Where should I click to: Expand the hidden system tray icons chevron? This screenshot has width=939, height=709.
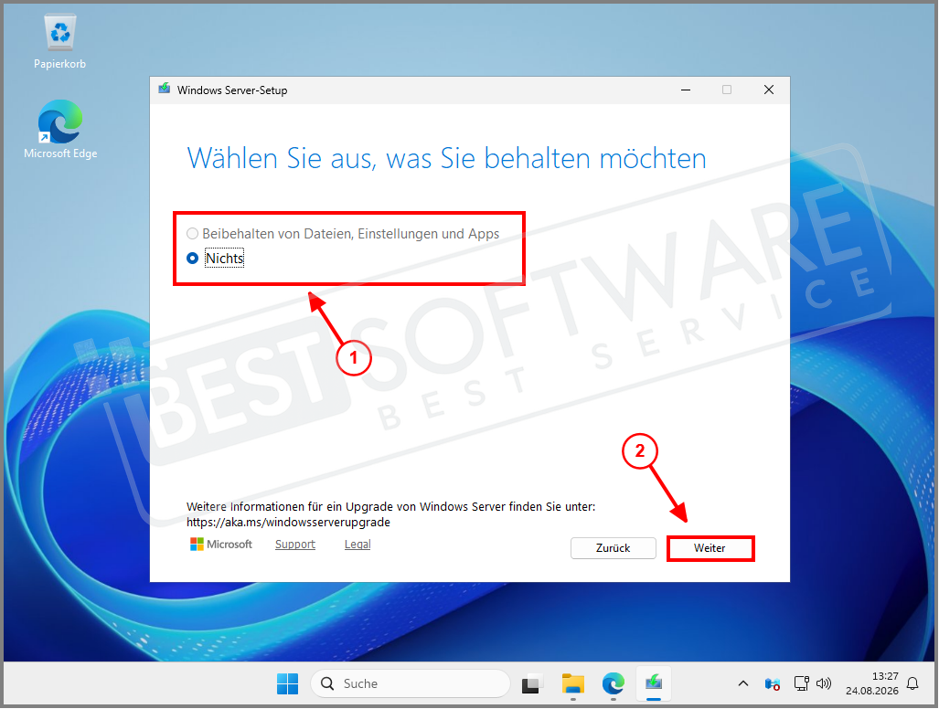click(x=743, y=683)
